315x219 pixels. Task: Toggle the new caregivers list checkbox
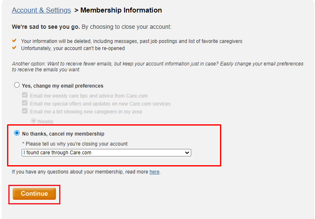coord(25,111)
